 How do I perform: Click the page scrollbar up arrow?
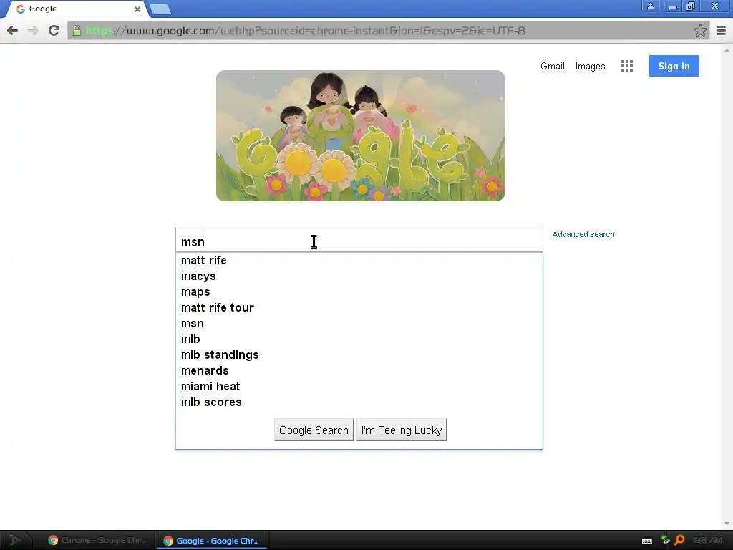[x=727, y=50]
